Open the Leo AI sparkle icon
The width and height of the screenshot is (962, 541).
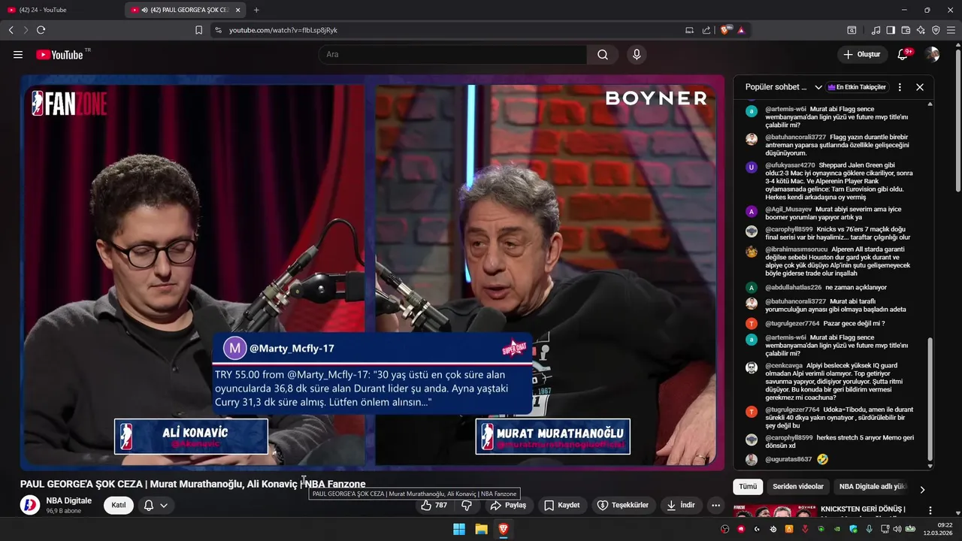[x=921, y=30]
